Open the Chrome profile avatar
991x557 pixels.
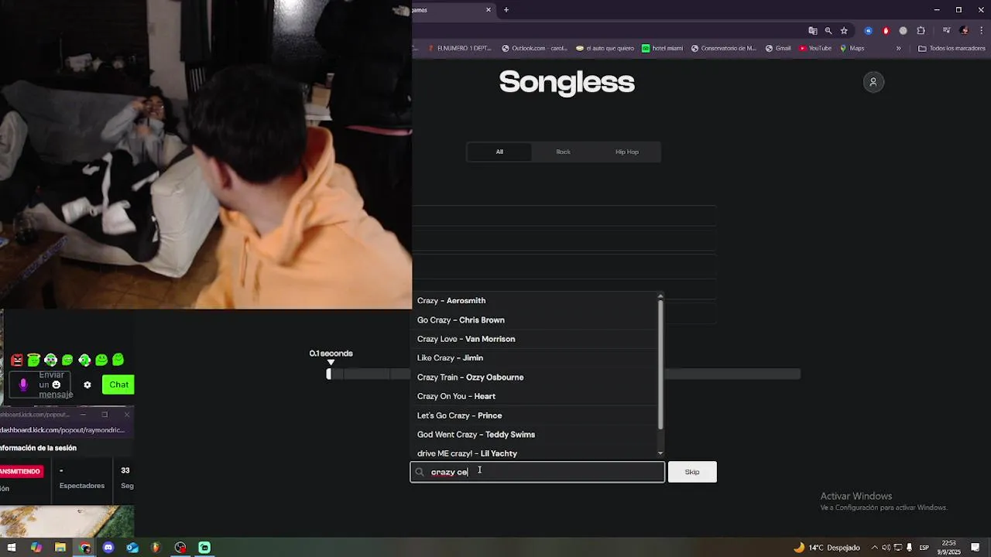tap(964, 31)
